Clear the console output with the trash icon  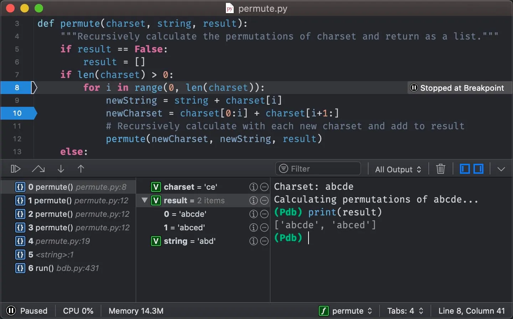440,169
